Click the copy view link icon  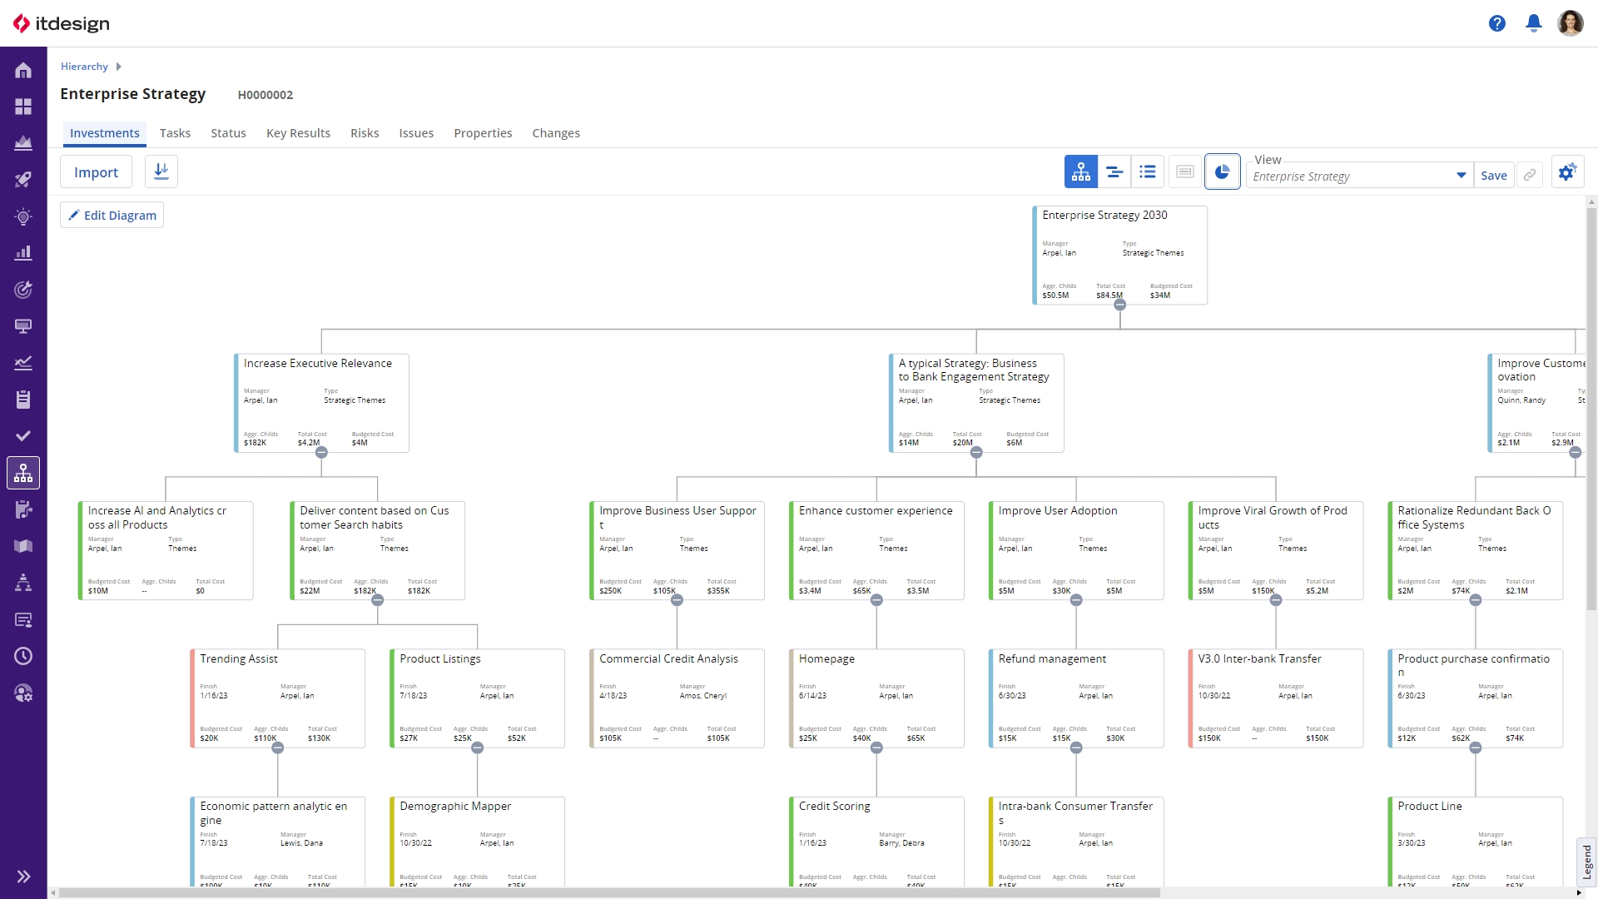click(x=1530, y=175)
